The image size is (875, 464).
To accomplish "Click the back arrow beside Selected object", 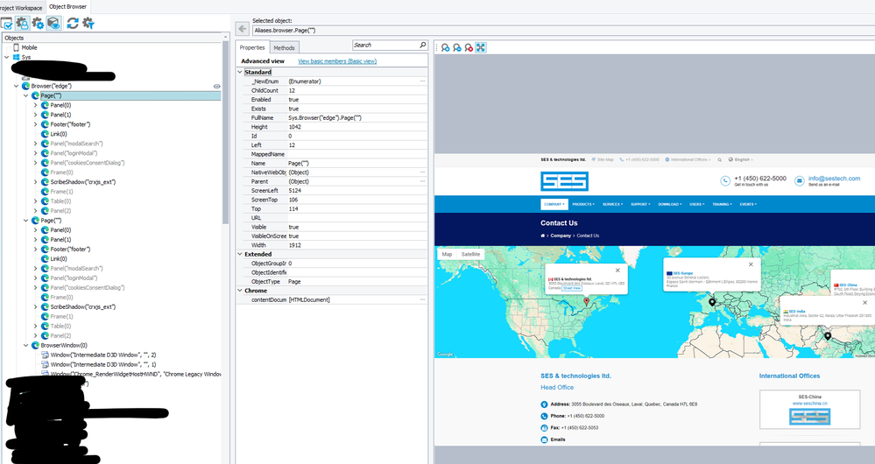I will [x=242, y=29].
